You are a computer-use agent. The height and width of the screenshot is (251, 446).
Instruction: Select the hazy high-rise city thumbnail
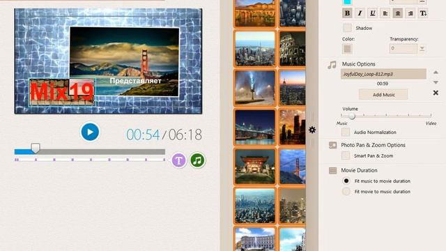[293, 206]
